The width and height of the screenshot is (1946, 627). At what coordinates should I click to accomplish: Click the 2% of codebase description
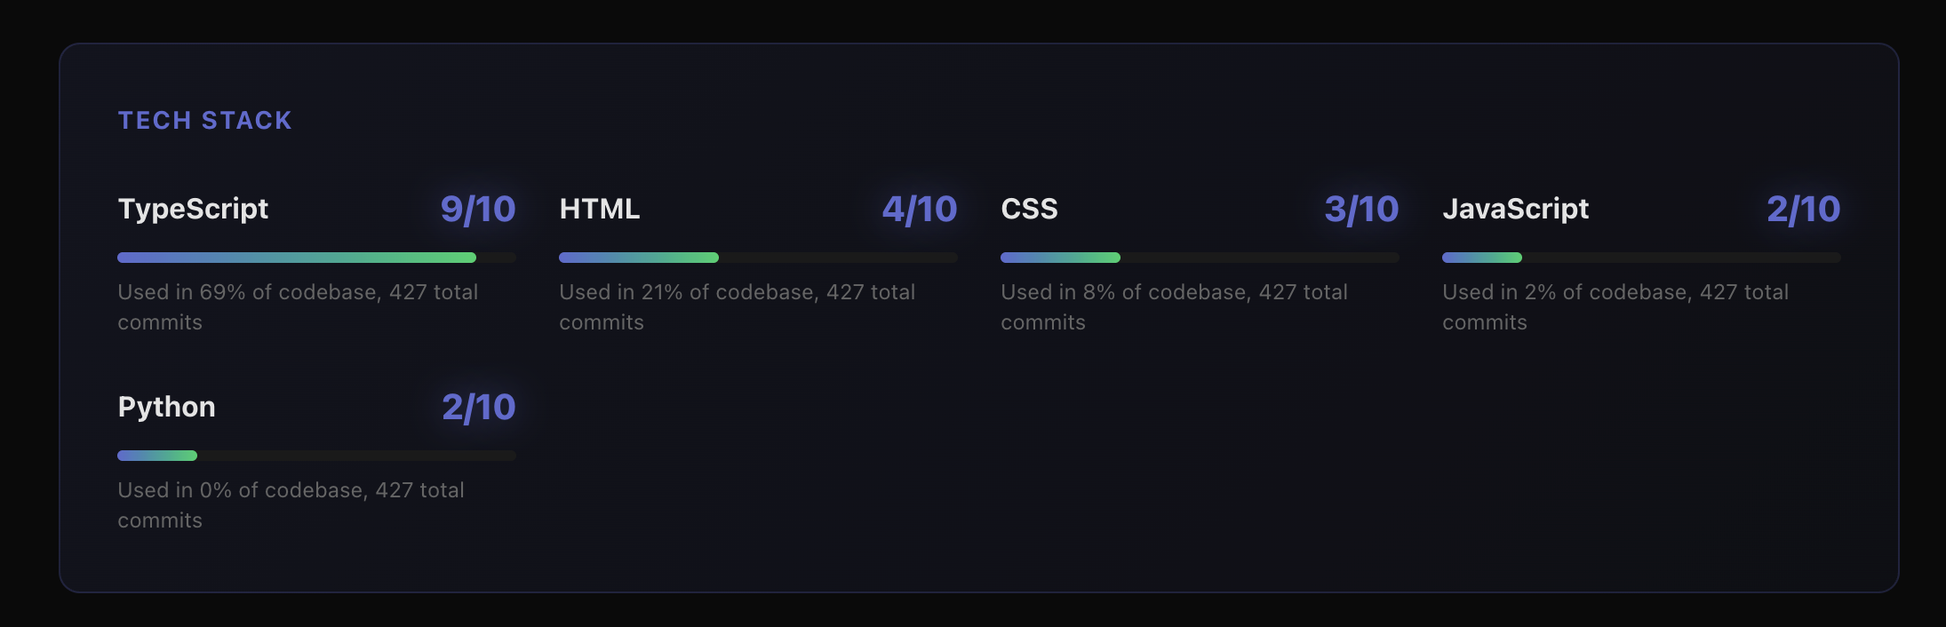pyautogui.click(x=1615, y=306)
